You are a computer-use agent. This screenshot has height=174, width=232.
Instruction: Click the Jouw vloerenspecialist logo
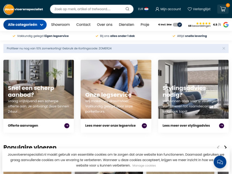pos(23,9)
